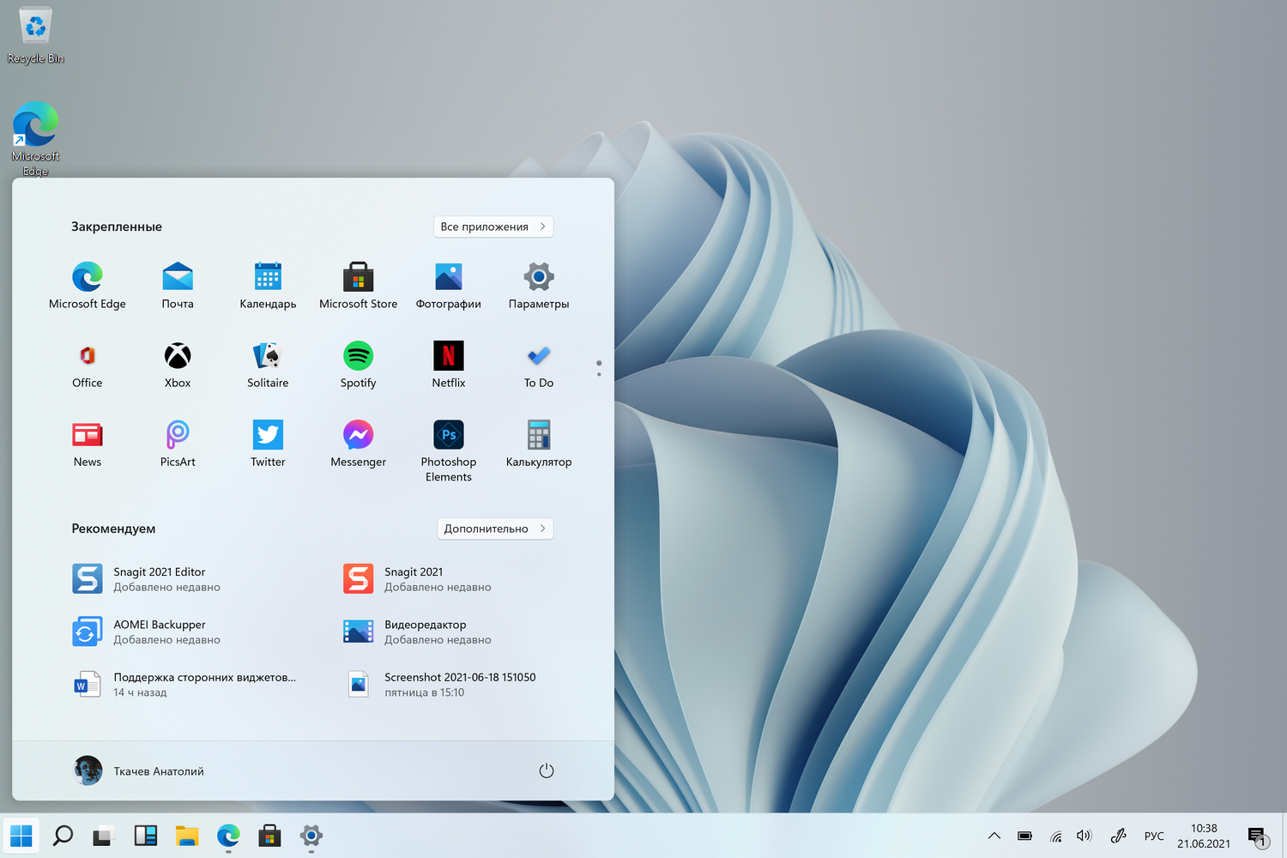
Task: Start the Solitaire game
Action: pyautogui.click(x=268, y=365)
